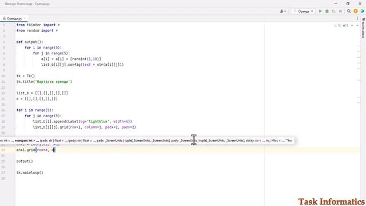Viewport: 366px width, 206px height.
Task: Open the Оренда run configuration dropdown
Action: (303, 11)
